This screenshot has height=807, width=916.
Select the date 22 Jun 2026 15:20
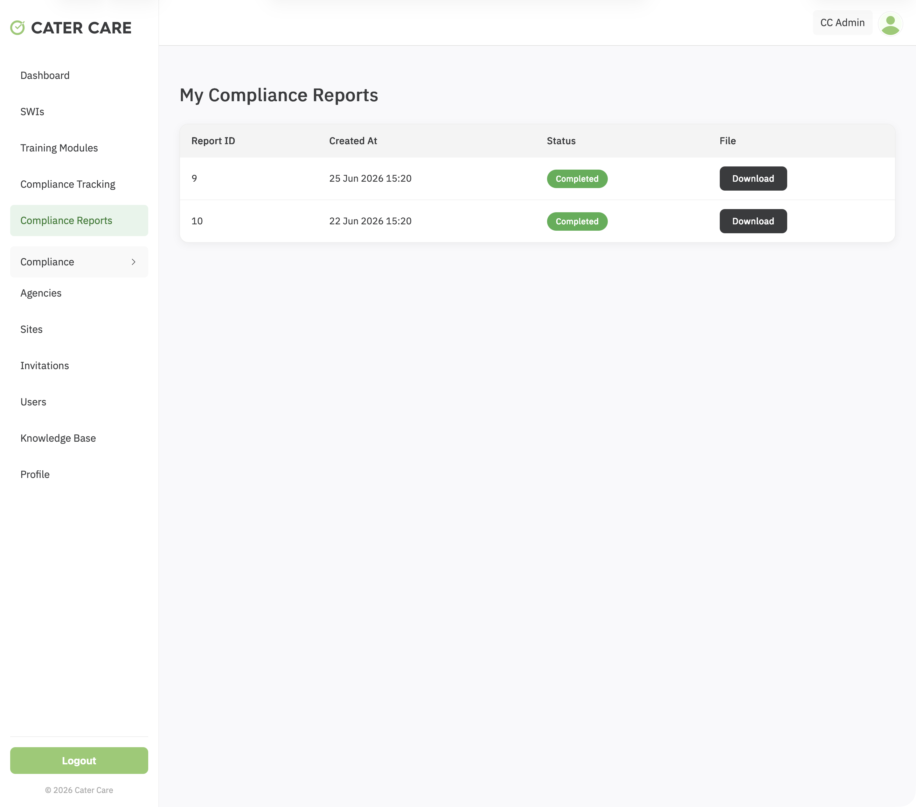(x=370, y=221)
